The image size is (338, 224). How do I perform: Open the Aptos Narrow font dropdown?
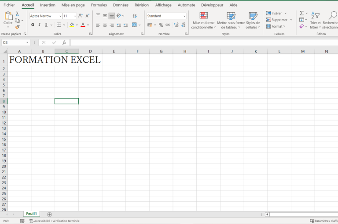pos(60,16)
